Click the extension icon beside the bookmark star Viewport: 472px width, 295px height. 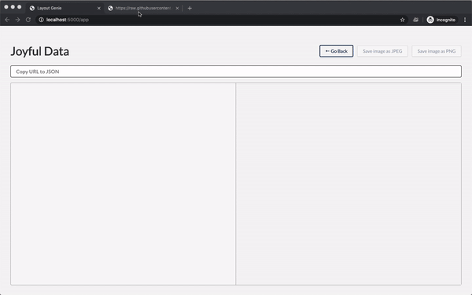click(x=415, y=20)
